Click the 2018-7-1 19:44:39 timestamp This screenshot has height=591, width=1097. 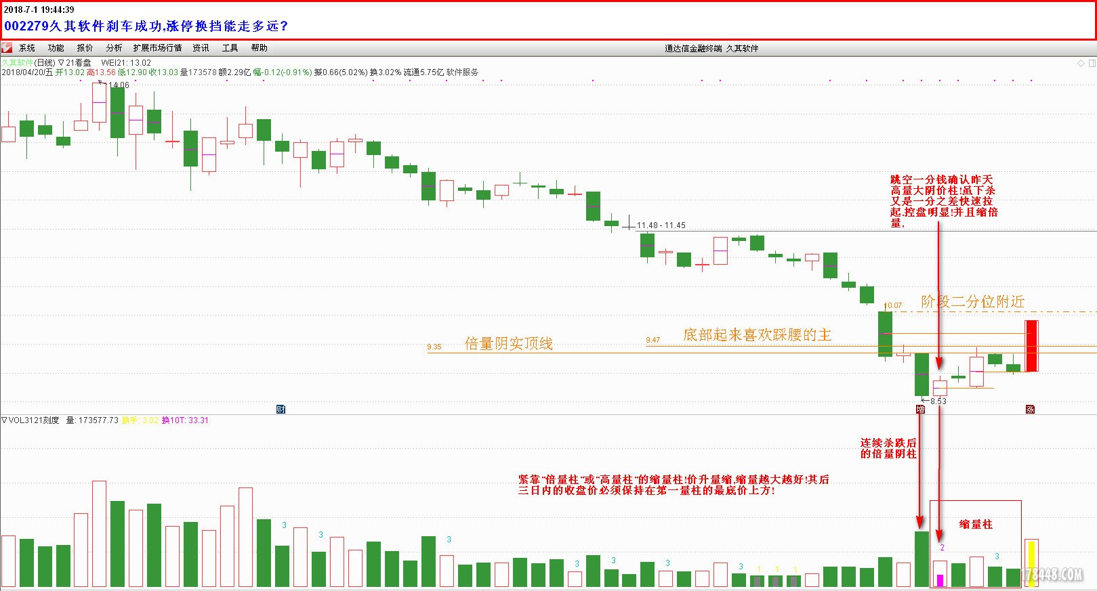(39, 9)
